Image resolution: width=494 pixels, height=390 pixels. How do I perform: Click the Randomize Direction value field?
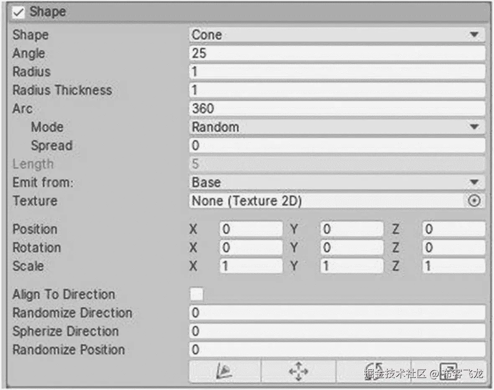tap(337, 313)
